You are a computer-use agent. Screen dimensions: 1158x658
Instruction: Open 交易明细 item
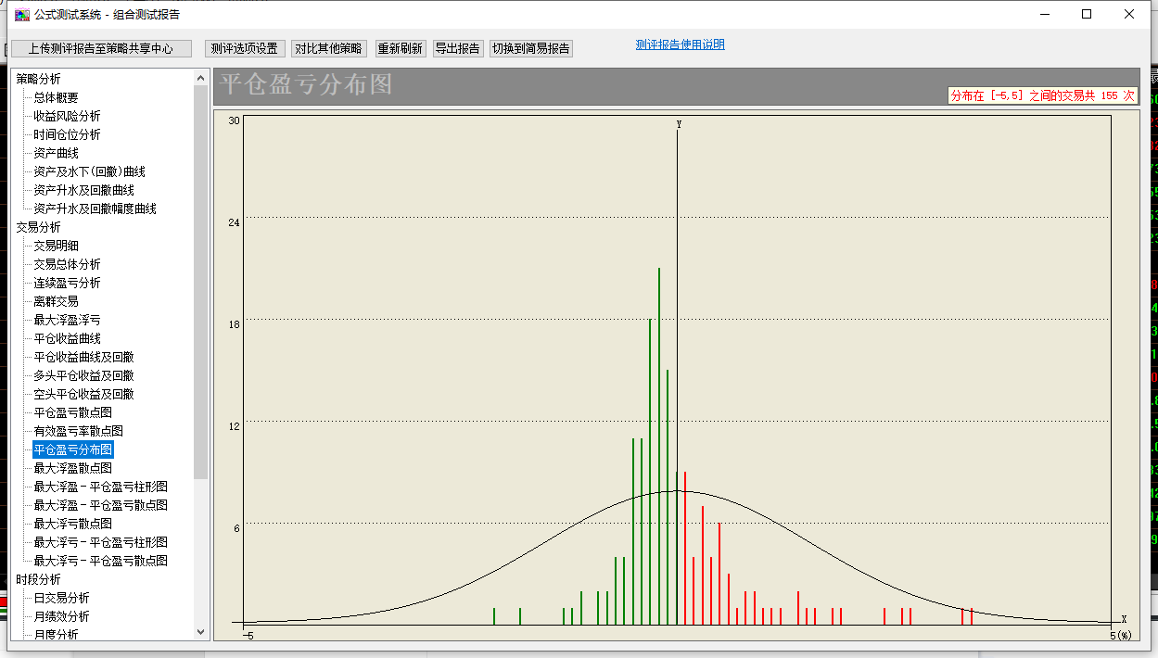(57, 246)
